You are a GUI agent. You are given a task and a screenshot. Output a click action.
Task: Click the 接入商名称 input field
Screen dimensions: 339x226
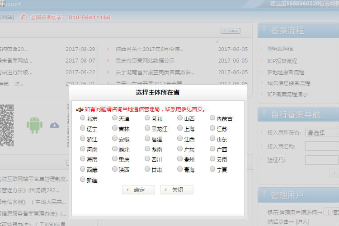tap(322, 146)
